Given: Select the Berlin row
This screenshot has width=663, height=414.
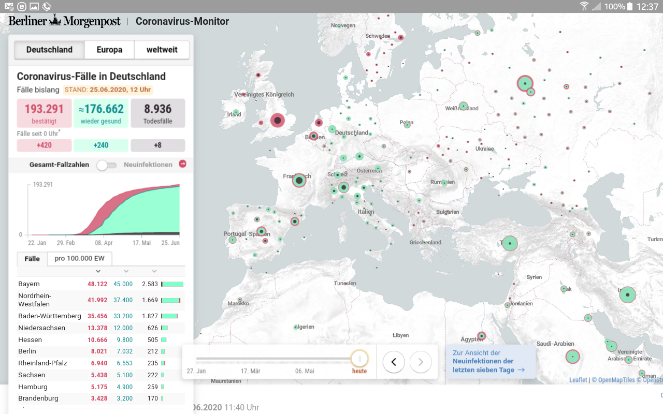Looking at the screenshot, I should [101, 351].
